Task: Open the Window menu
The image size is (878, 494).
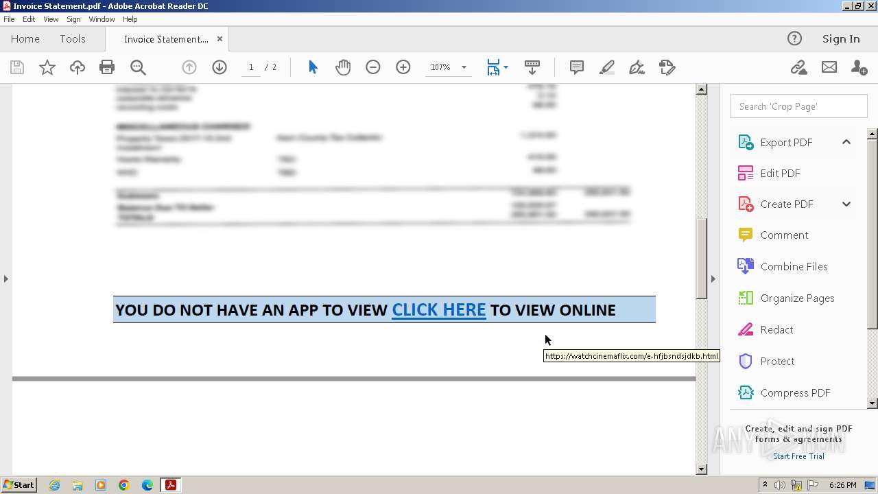Action: pyautogui.click(x=102, y=19)
